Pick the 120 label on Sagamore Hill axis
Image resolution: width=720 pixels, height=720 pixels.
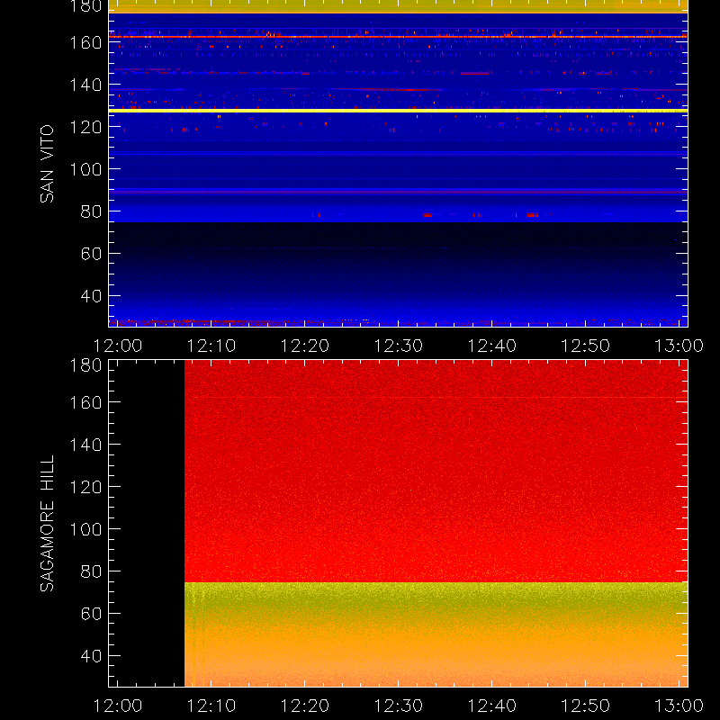point(85,487)
